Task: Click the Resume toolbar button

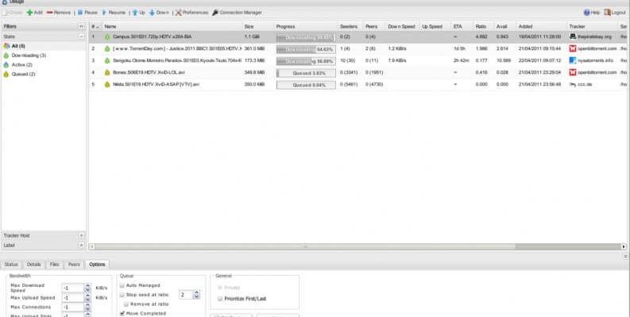Action: [114, 13]
